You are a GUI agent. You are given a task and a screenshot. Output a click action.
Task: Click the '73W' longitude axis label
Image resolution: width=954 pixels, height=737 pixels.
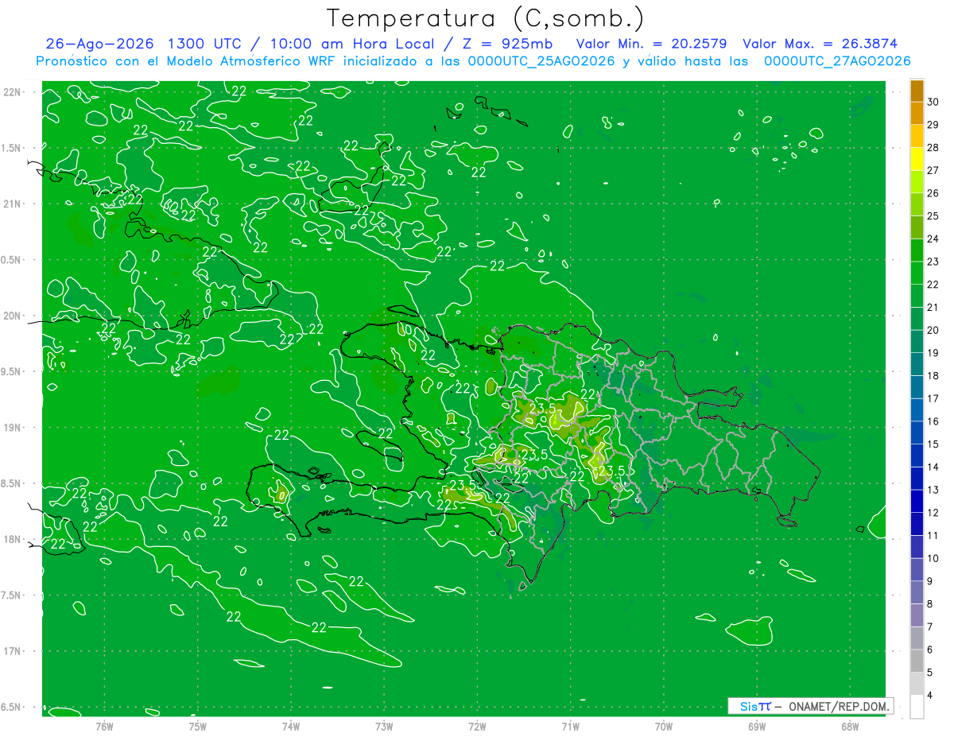(x=384, y=726)
